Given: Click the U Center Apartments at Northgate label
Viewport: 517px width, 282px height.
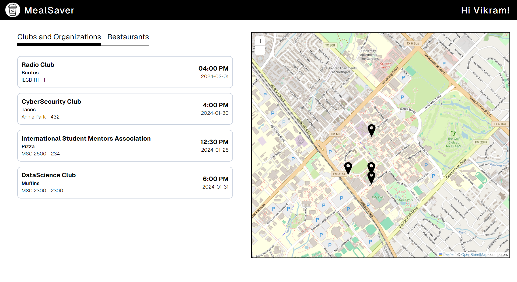Looking at the screenshot, I should pyautogui.click(x=341, y=70).
